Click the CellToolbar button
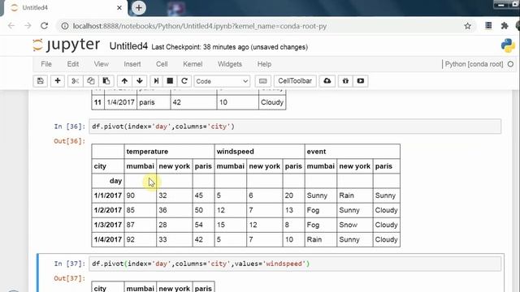This screenshot has width=520, height=292. coord(295,81)
